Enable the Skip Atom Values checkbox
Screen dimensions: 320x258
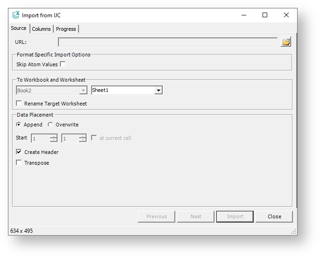click(63, 64)
